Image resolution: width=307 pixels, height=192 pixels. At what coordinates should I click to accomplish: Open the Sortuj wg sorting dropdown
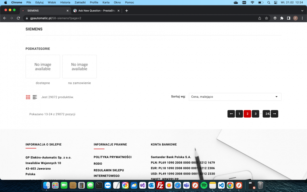[x=235, y=97]
